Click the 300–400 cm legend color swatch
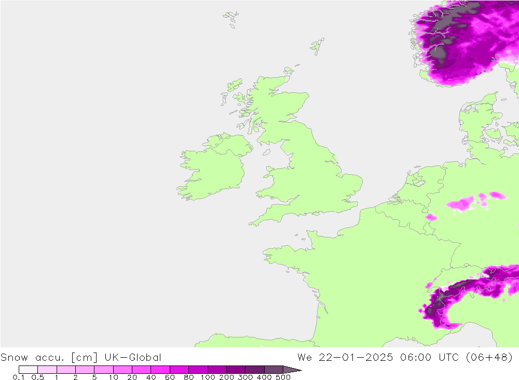 pyautogui.click(x=255, y=370)
